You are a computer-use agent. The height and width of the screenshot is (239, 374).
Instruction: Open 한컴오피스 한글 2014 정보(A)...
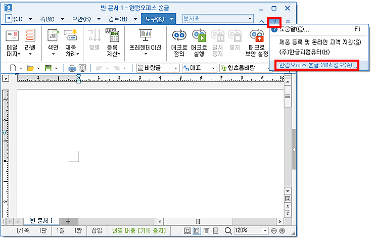(x=319, y=65)
